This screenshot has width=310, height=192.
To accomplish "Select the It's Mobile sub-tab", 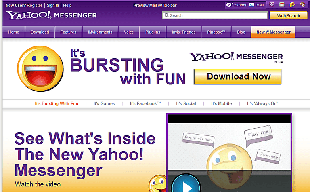I will pos(221,103).
